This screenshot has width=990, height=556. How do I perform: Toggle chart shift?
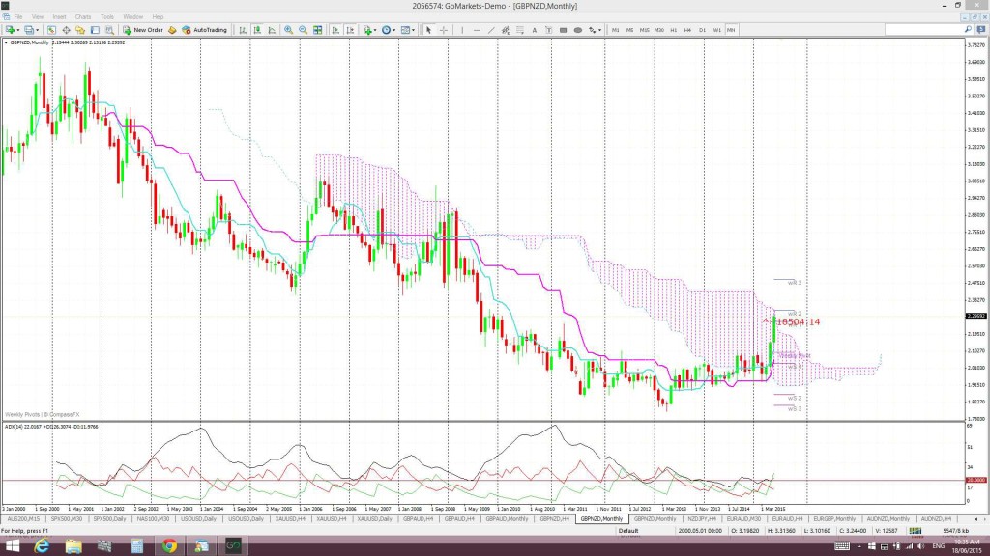[350, 30]
